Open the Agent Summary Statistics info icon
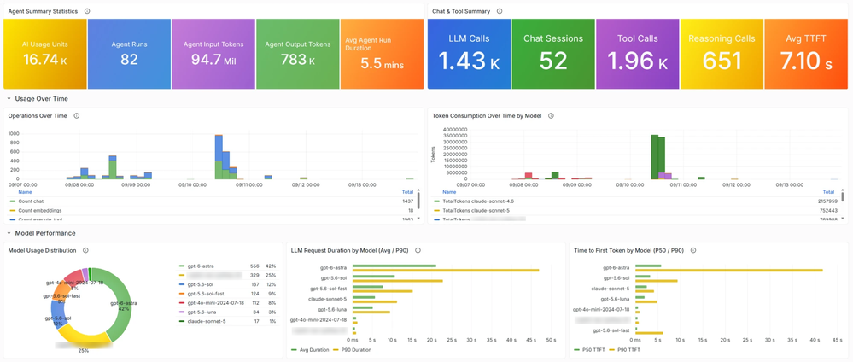 (x=88, y=11)
